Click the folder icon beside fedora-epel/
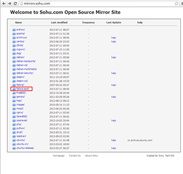 coord(14,89)
